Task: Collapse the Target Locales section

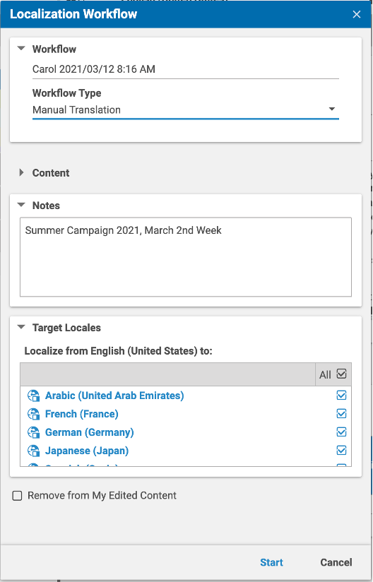Action: coord(21,328)
